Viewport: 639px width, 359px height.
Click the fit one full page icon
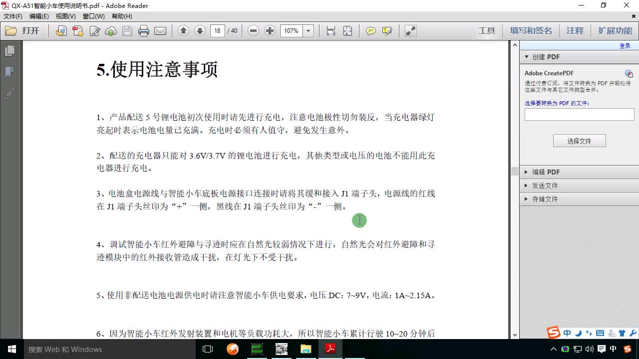click(x=348, y=31)
